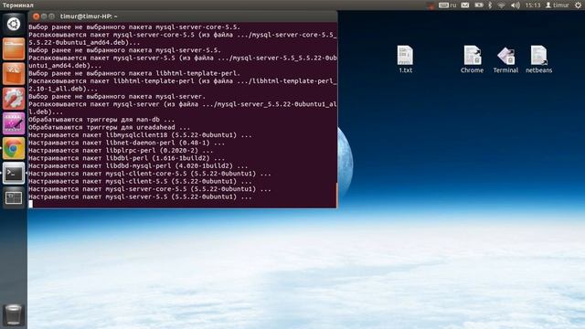Click the red indicator icon in top panel

(431, 5)
